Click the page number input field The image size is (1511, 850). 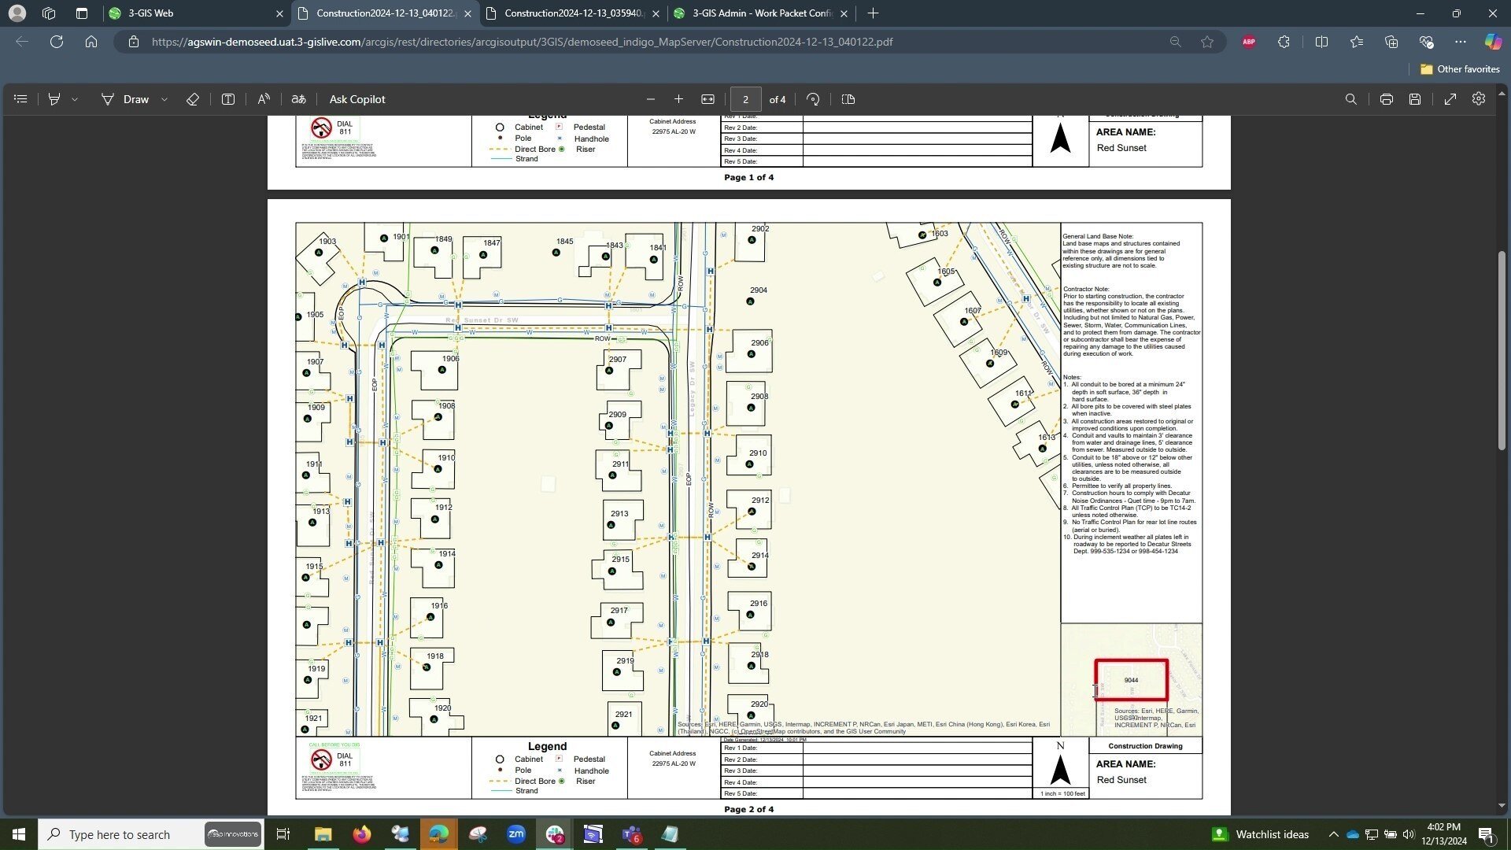click(x=745, y=98)
